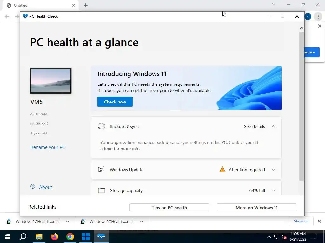Screen dimensions: 325x243
Task: Open the Rename your PC link
Action: click(48, 147)
